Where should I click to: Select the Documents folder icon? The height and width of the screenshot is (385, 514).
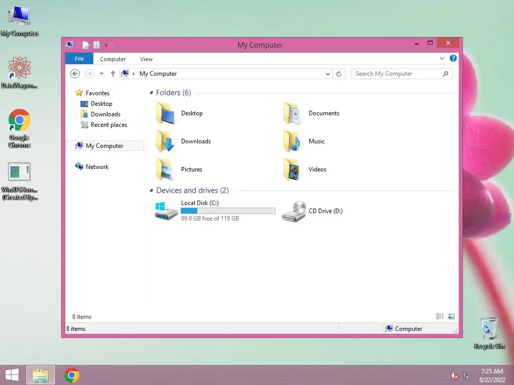(293, 113)
